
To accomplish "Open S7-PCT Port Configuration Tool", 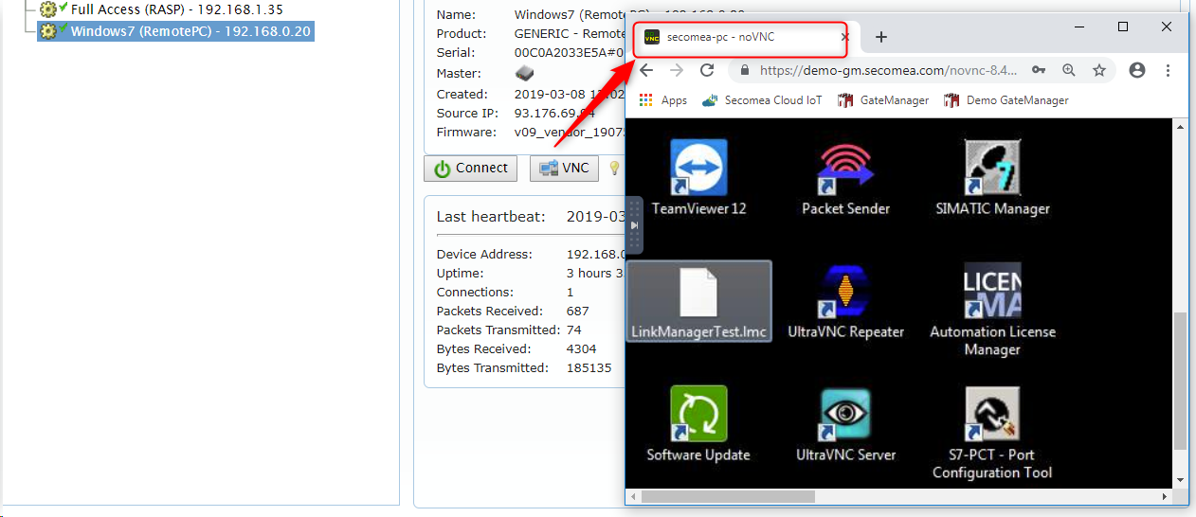I will click(x=992, y=433).
